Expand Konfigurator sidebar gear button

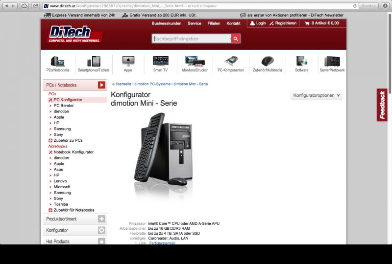click(101, 230)
